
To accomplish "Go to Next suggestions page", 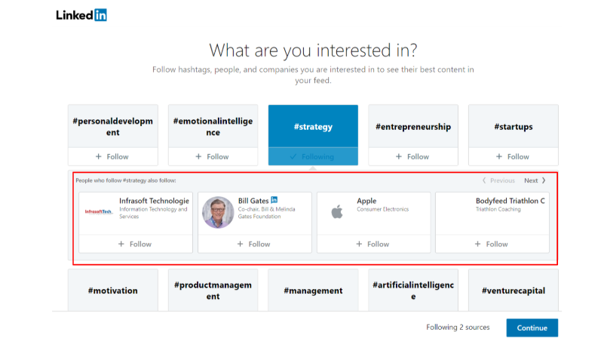I will point(535,180).
